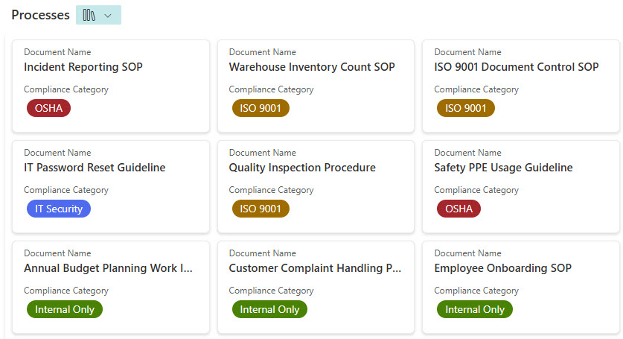Open Warehouse Inventory Count SOP document
The width and height of the screenshot is (623, 339).
[312, 67]
